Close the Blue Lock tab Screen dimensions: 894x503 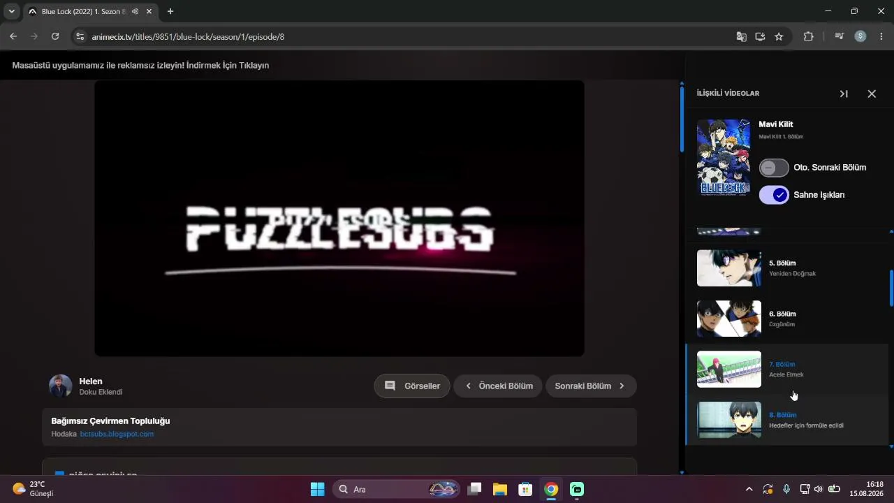[149, 11]
